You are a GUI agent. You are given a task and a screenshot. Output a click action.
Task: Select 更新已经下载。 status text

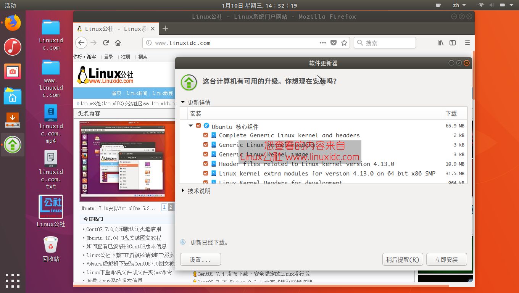pyautogui.click(x=209, y=242)
